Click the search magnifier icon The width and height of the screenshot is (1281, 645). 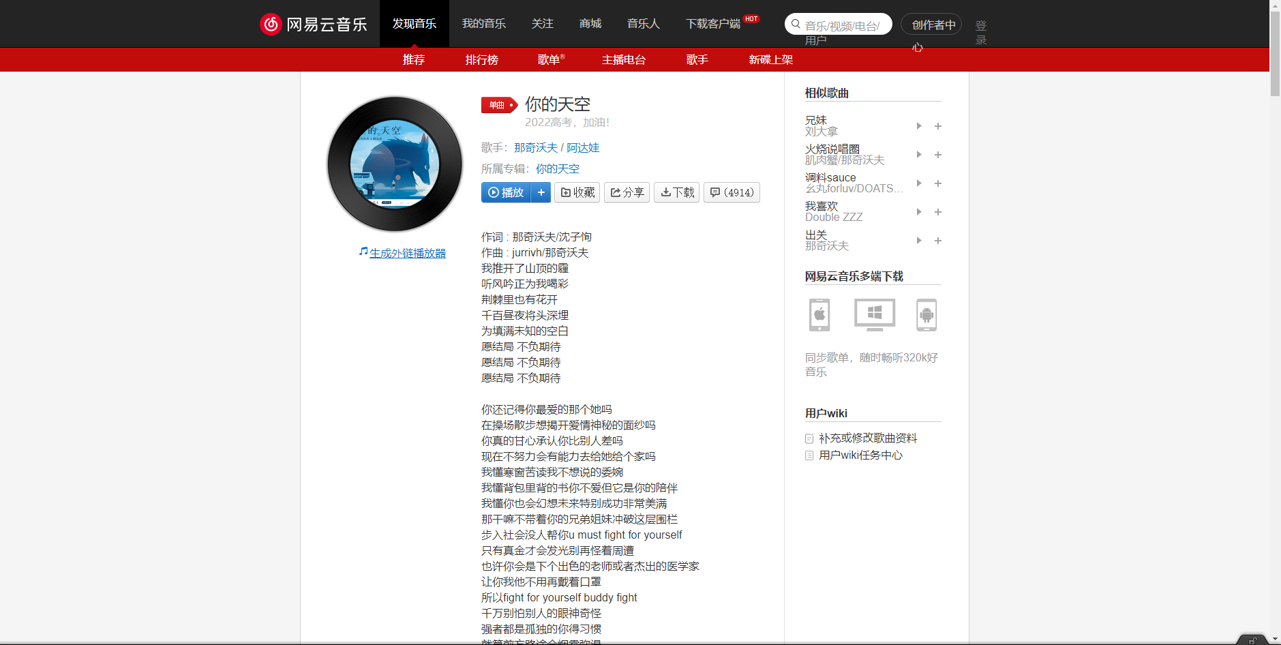click(x=796, y=24)
